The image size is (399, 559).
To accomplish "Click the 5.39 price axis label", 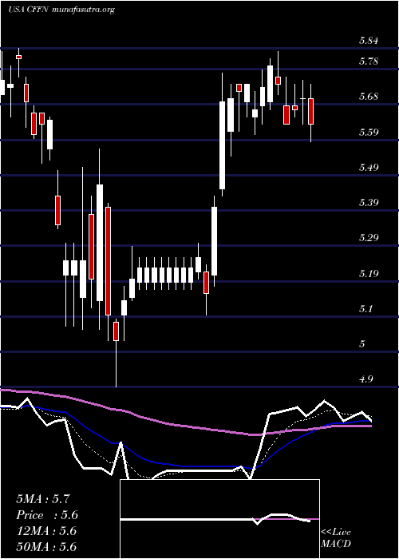I will (x=369, y=203).
